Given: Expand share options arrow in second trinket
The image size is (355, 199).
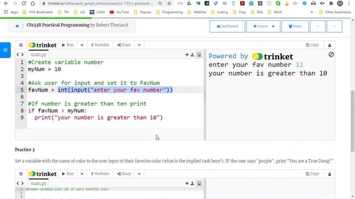Looking at the screenshot, I should point(139,174).
